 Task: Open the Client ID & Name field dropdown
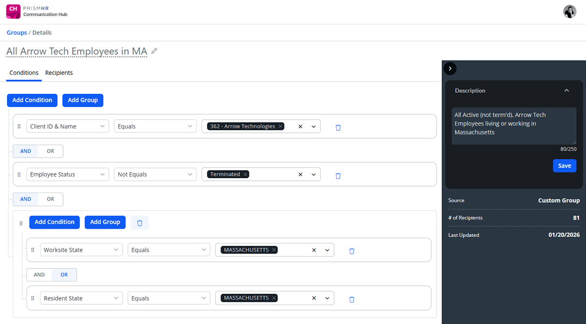pyautogui.click(x=67, y=127)
